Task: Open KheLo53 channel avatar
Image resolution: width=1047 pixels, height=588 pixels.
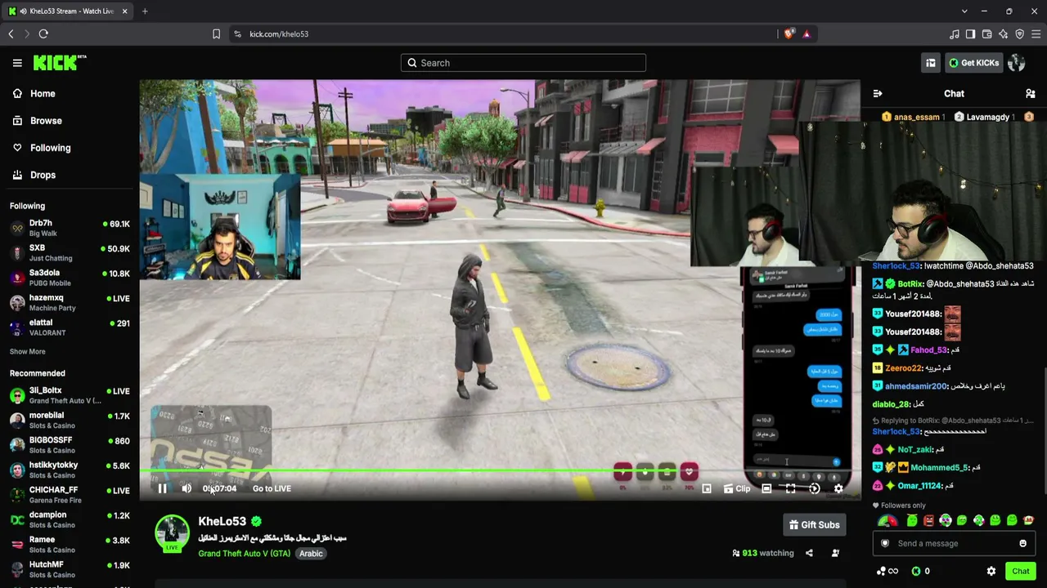Action: point(172,532)
